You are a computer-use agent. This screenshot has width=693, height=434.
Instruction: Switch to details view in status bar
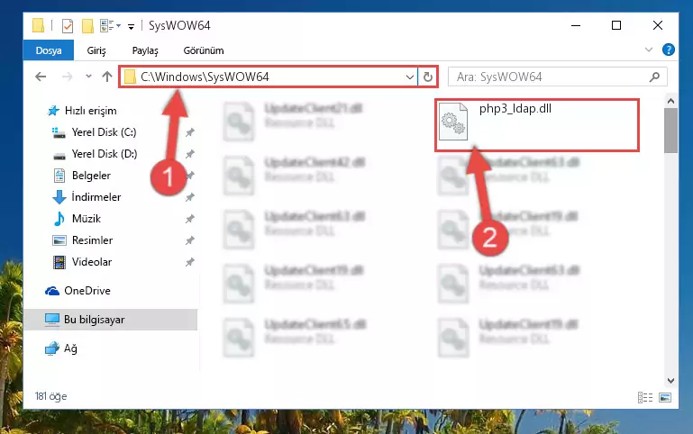coord(645,397)
